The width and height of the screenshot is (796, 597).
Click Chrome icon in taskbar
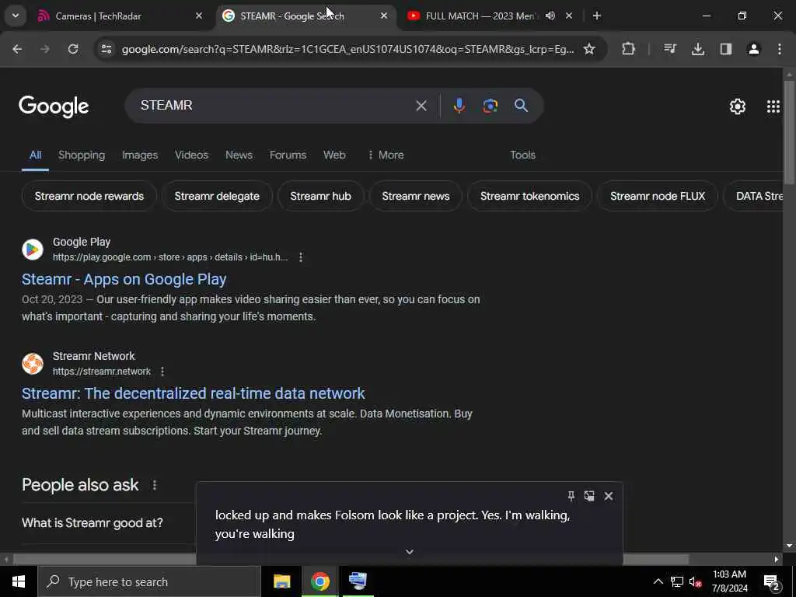point(320,581)
